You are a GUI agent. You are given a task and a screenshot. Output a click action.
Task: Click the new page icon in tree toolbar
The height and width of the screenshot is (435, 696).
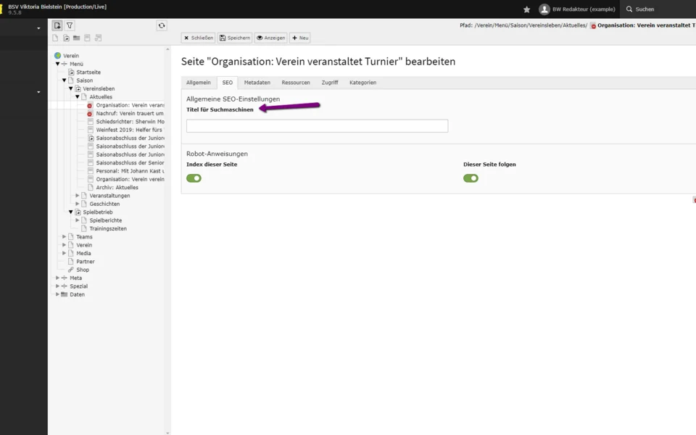[x=55, y=38]
